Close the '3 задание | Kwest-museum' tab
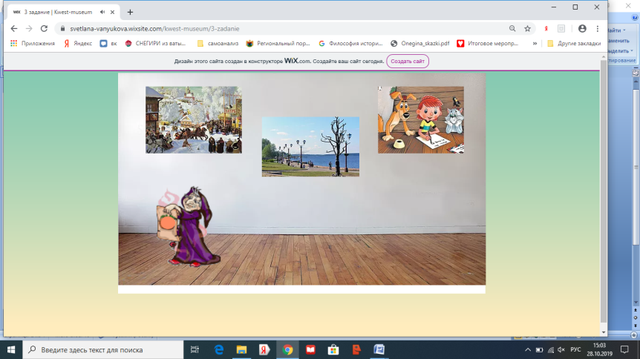 112,12
